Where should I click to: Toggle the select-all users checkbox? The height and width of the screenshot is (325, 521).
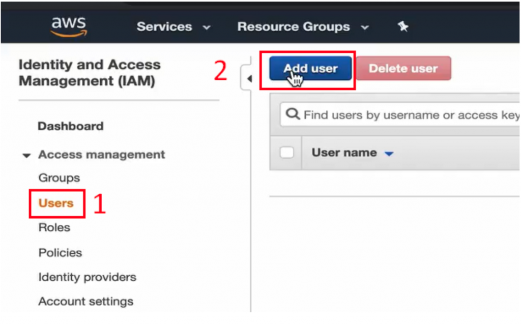287,153
